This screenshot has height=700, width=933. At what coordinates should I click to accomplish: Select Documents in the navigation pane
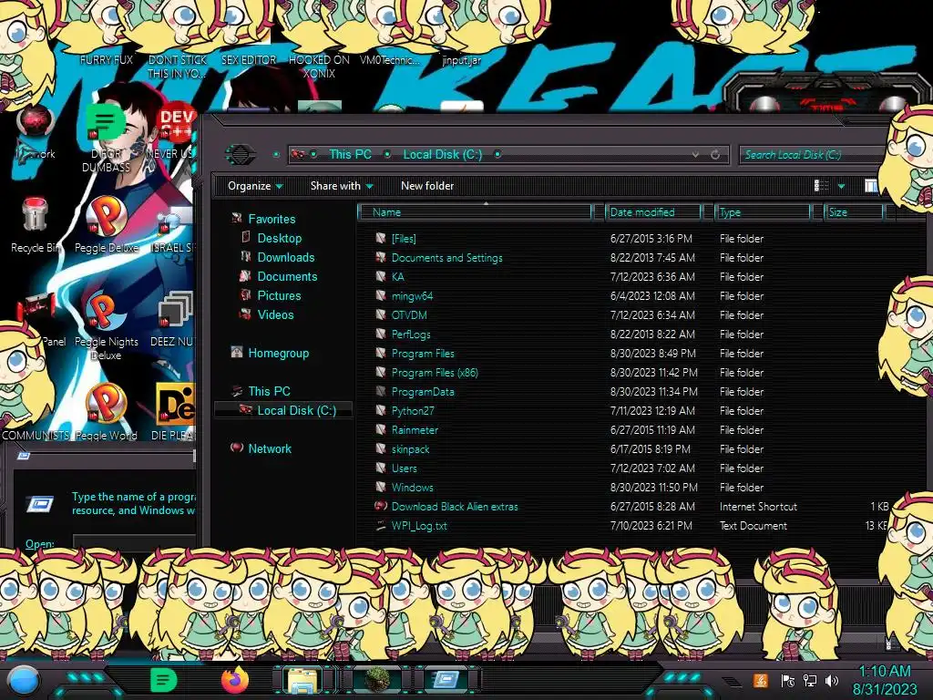(287, 276)
